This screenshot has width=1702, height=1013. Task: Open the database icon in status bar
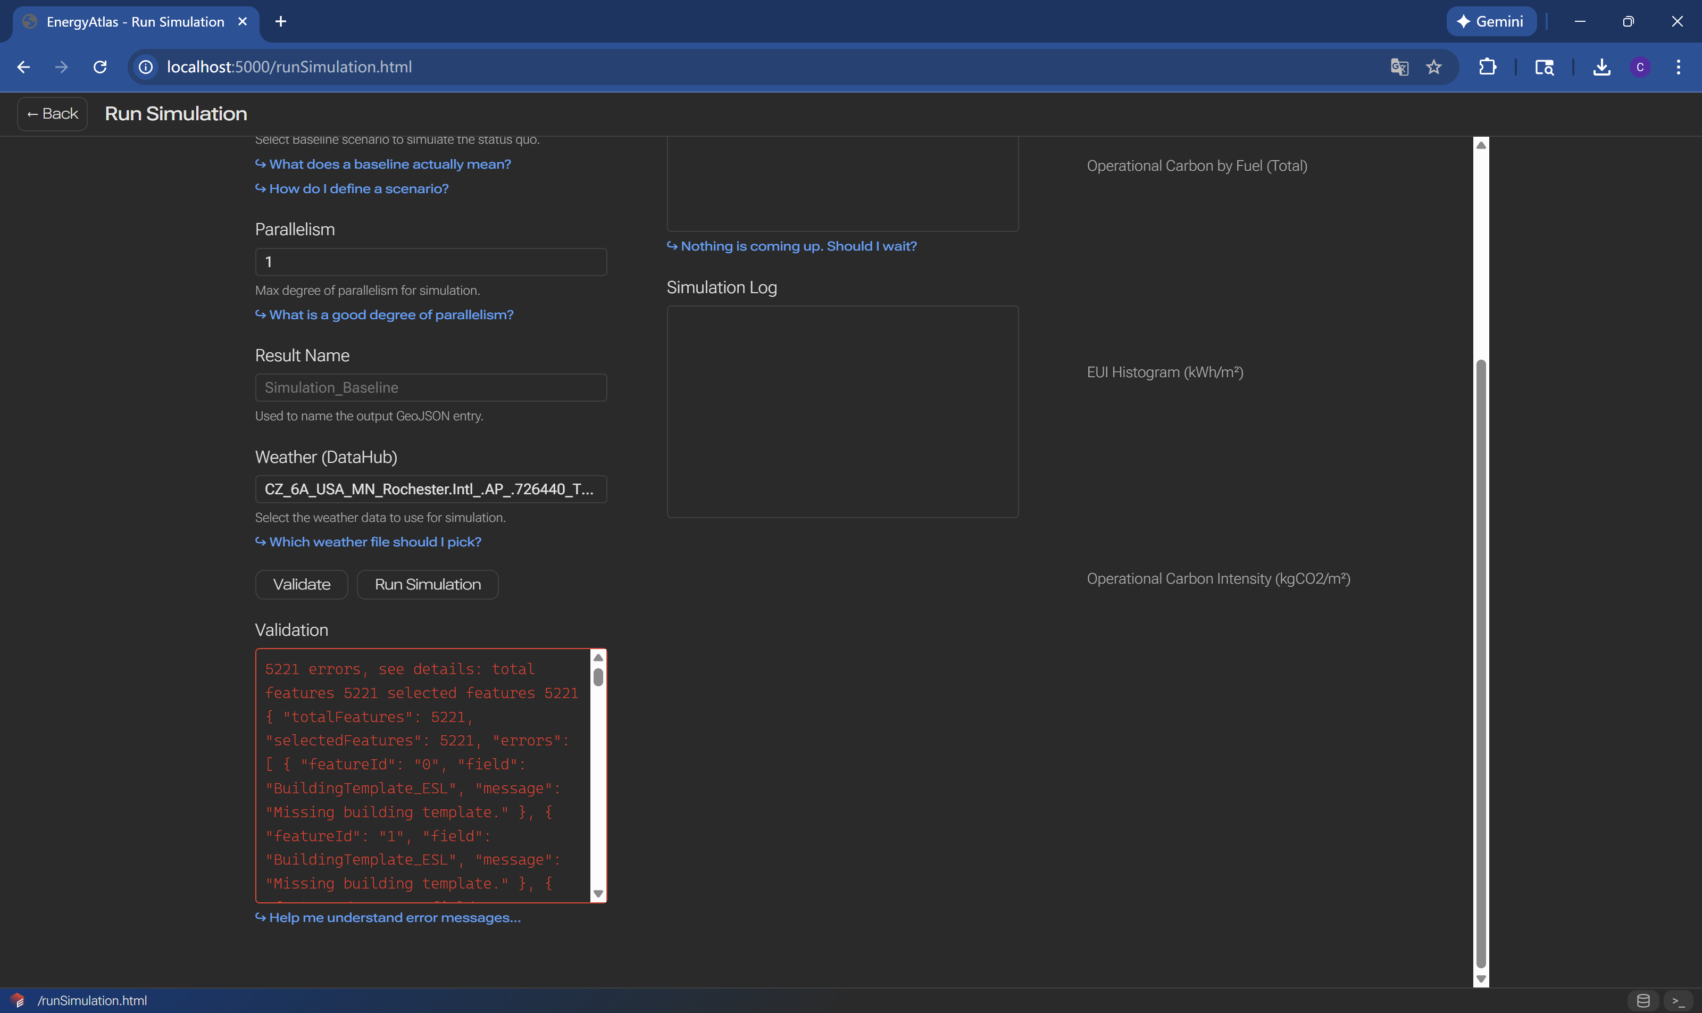[1643, 1001]
